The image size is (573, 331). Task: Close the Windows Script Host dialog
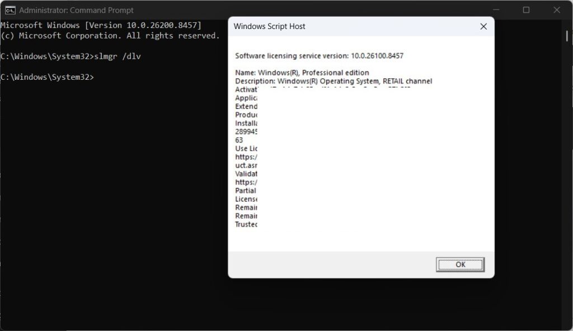point(483,26)
